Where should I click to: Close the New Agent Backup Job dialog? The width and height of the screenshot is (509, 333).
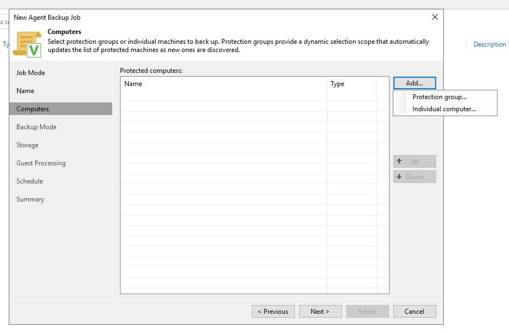435,17
